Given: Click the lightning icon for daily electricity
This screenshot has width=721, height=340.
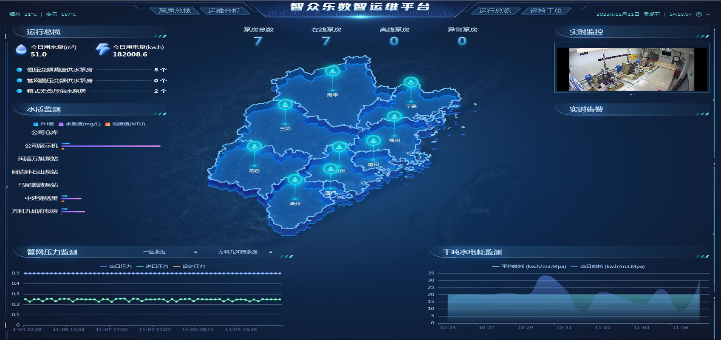Looking at the screenshot, I should tap(102, 49).
